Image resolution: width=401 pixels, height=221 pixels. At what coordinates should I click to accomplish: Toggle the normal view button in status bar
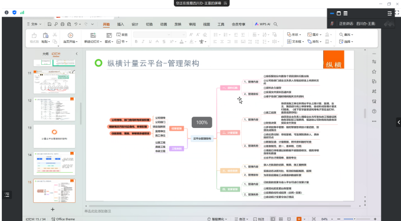tap(273, 219)
